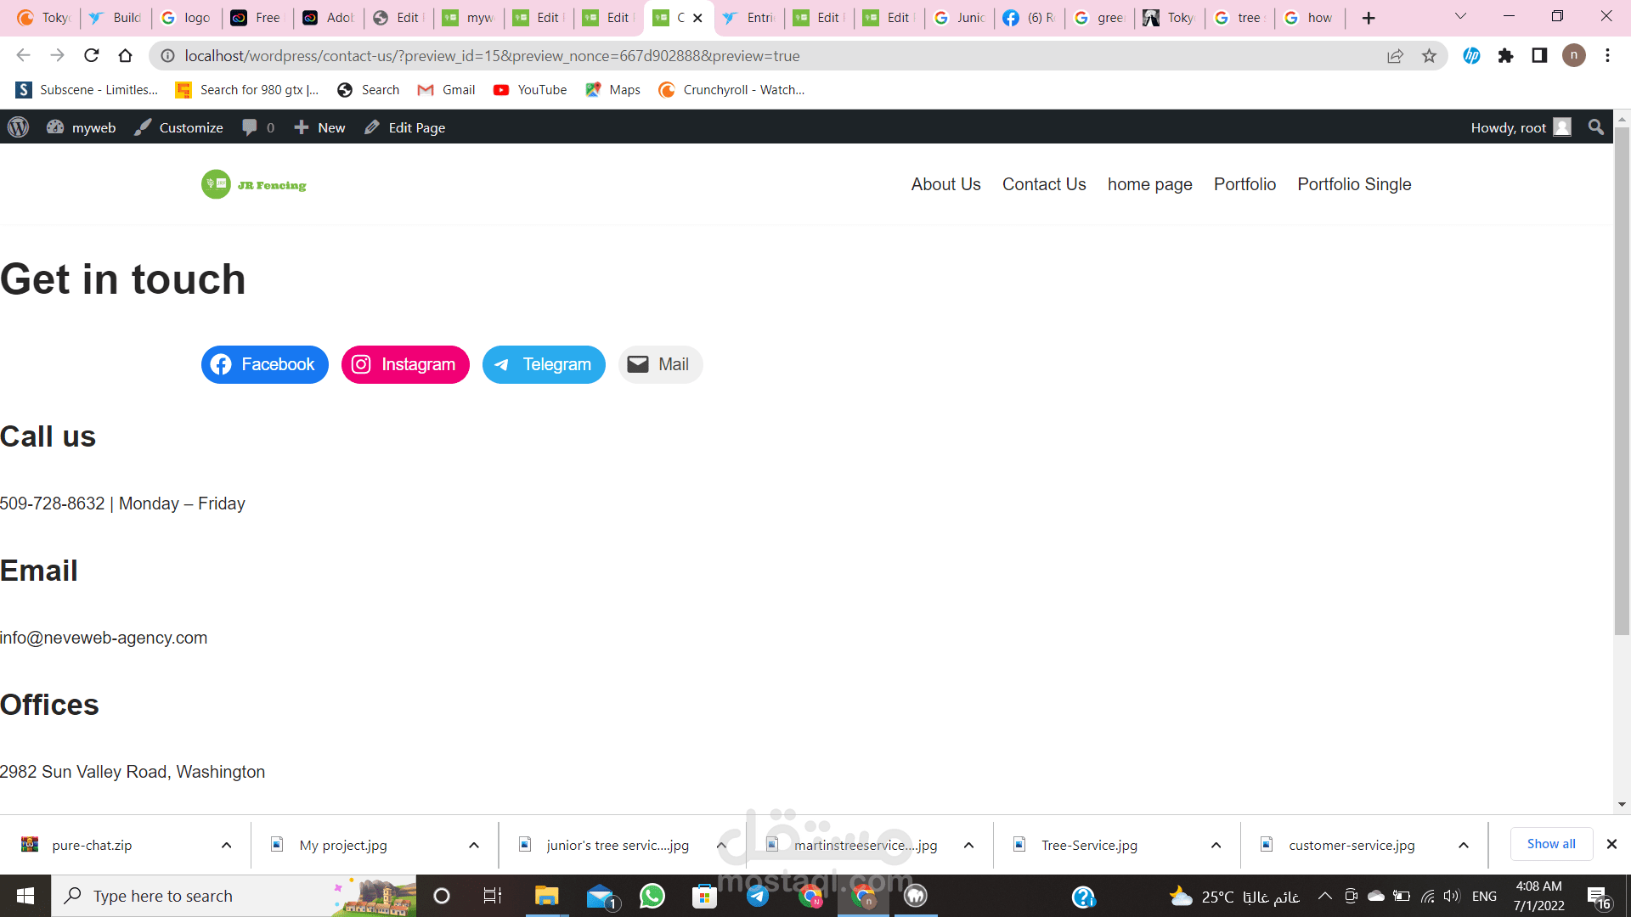Go to the About Us menu item
1631x917 pixels.
point(945,184)
